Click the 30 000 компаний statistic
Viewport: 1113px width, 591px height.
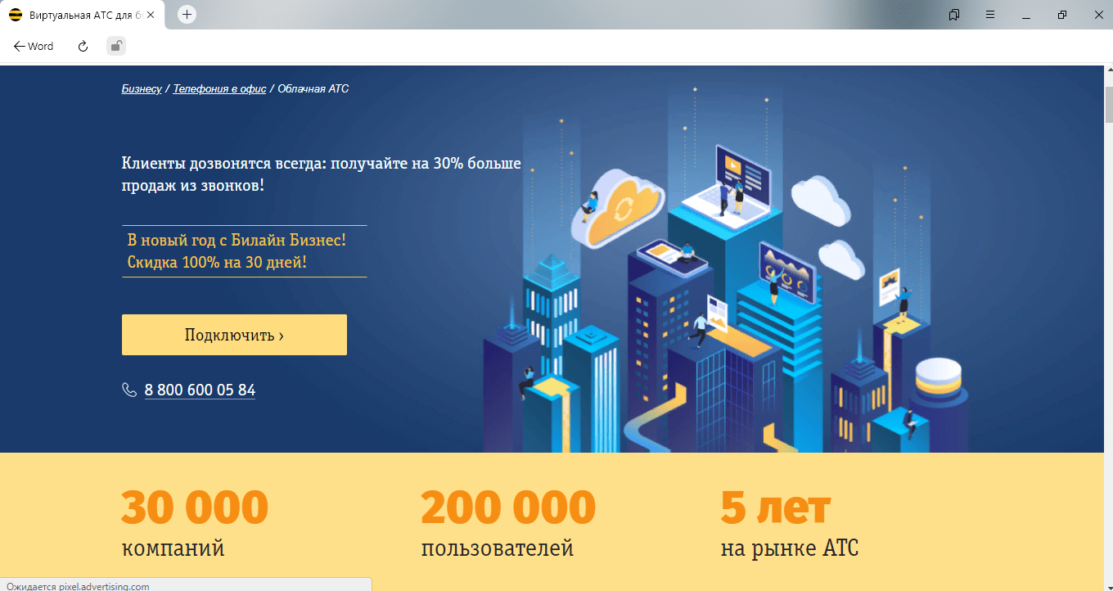pos(195,523)
